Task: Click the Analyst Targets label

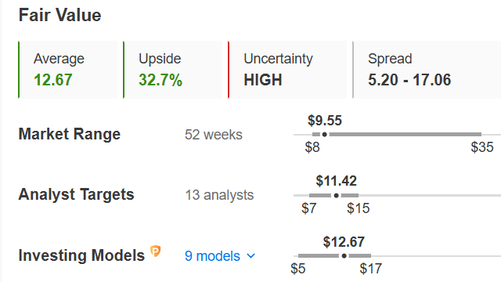Action: [x=76, y=194]
